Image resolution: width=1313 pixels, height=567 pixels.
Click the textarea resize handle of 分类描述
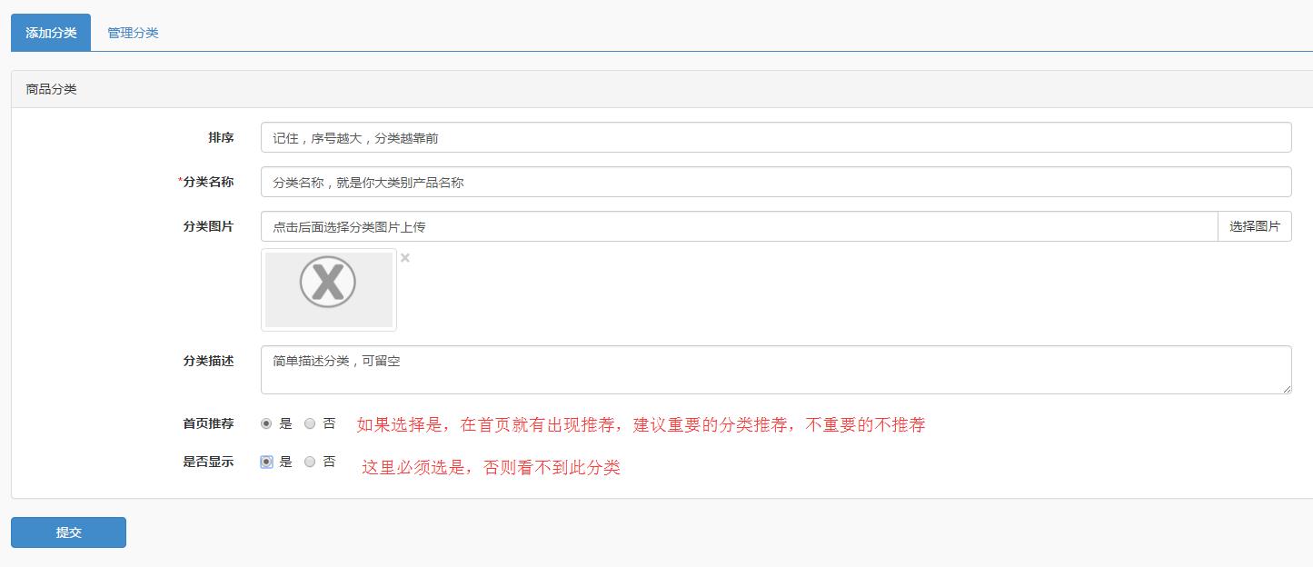point(1288,390)
